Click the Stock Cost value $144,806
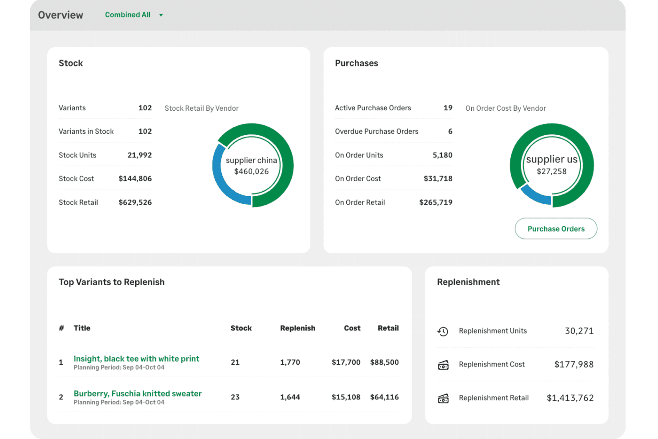Screen dimensions: 658x439 tap(135, 179)
